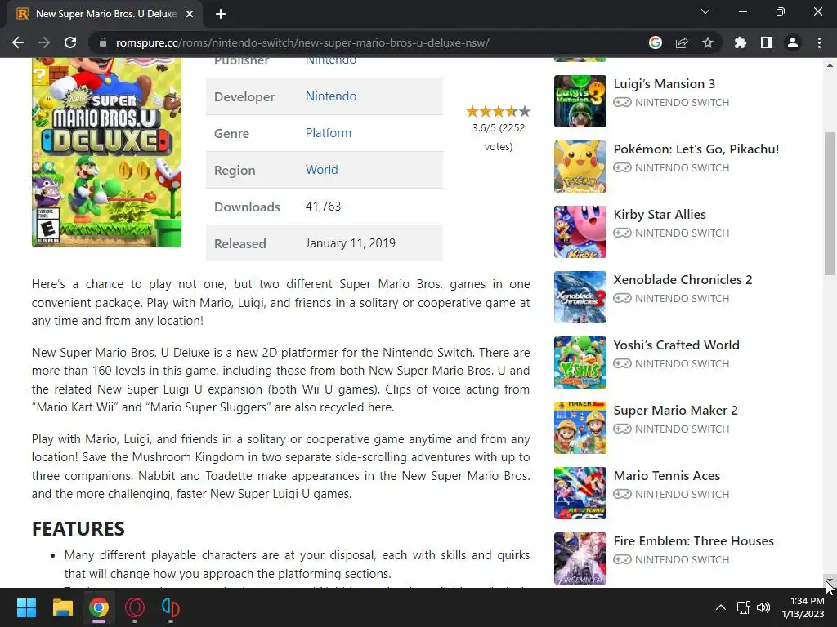Open Kirby Star Allies link
Image resolution: width=837 pixels, height=627 pixels.
[x=660, y=215]
